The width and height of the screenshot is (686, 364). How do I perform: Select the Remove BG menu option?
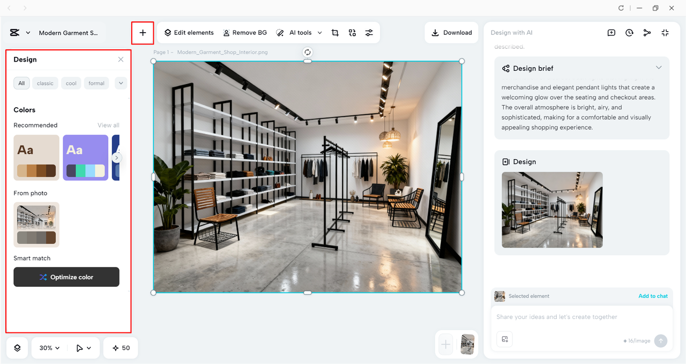click(245, 32)
